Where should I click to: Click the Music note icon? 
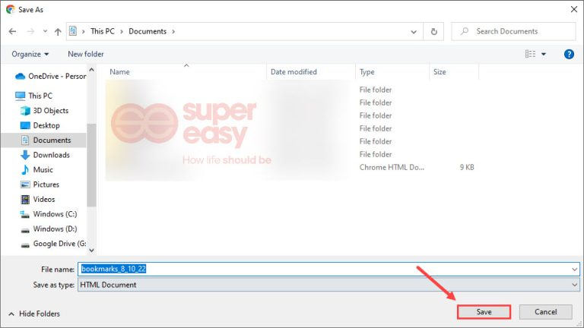[x=25, y=170]
